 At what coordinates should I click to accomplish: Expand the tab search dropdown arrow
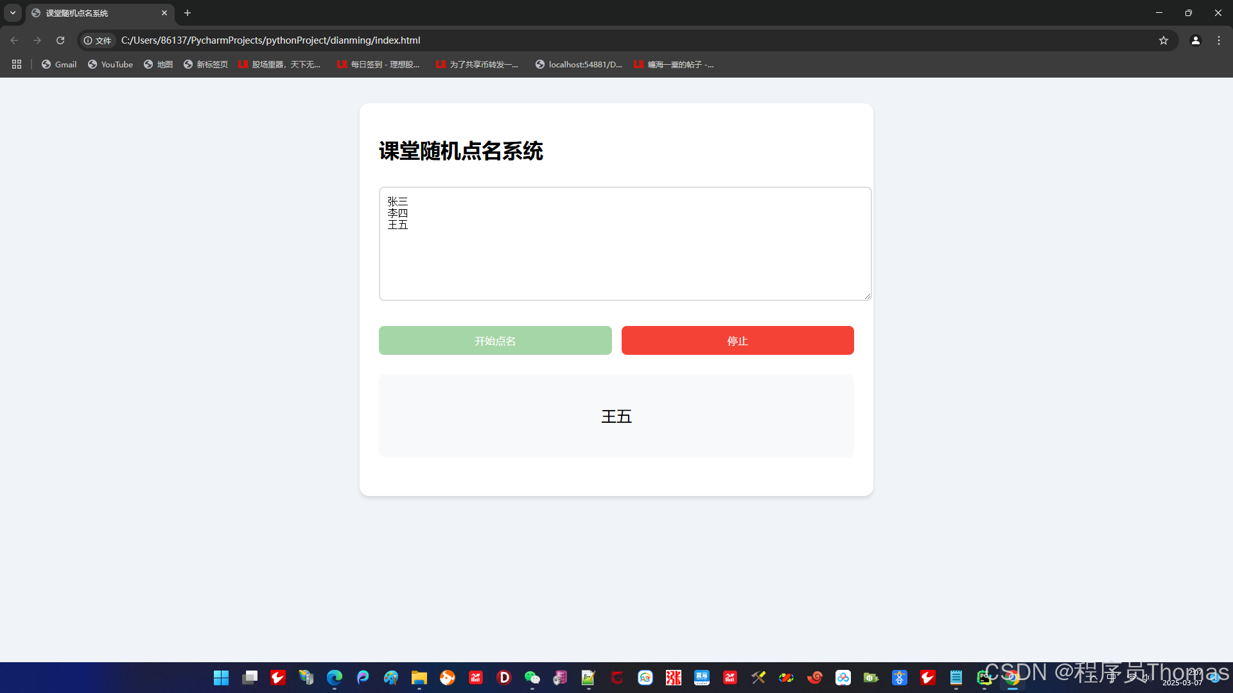tap(13, 13)
